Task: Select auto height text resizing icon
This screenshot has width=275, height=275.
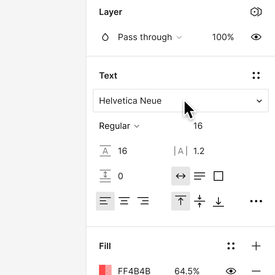Action: coord(200,176)
